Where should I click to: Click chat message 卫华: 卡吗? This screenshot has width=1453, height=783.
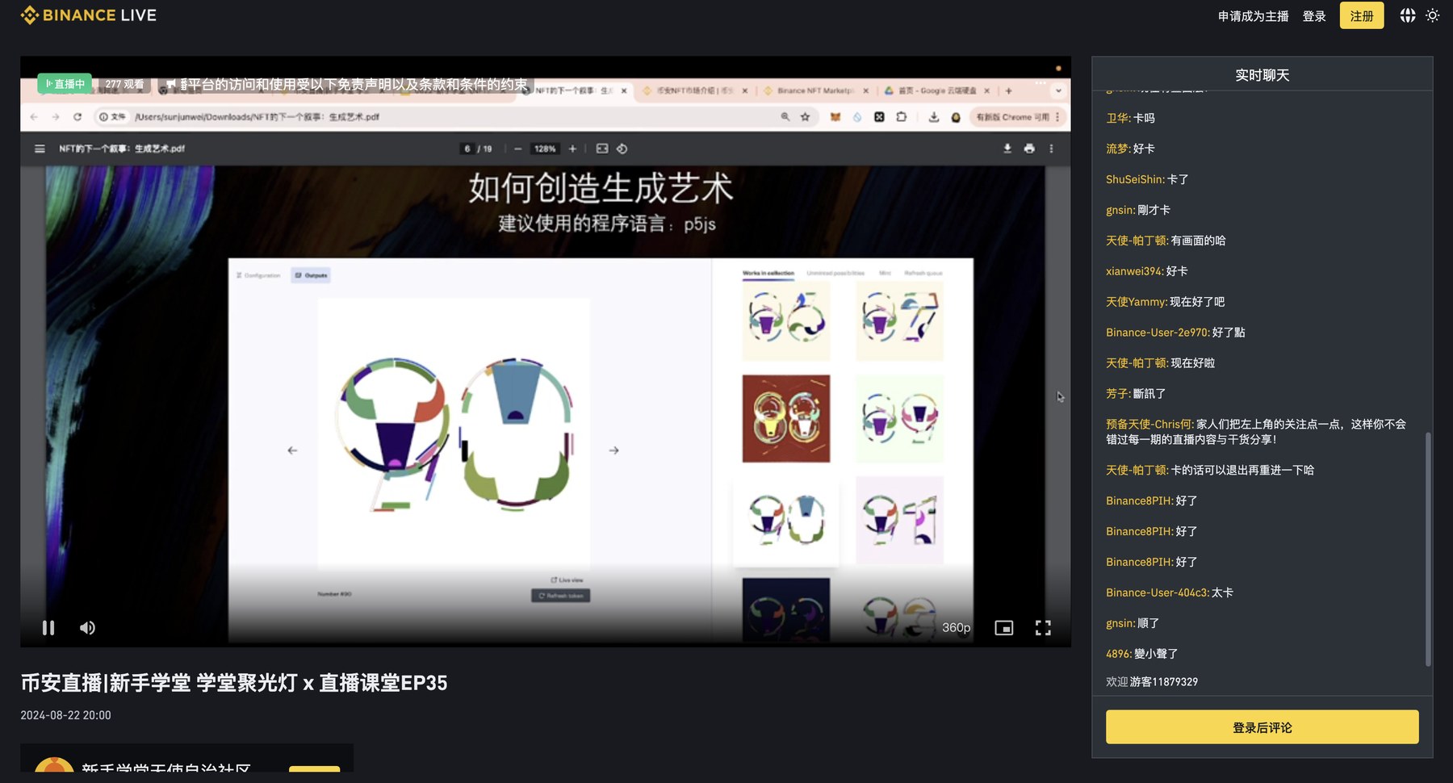click(x=1130, y=118)
